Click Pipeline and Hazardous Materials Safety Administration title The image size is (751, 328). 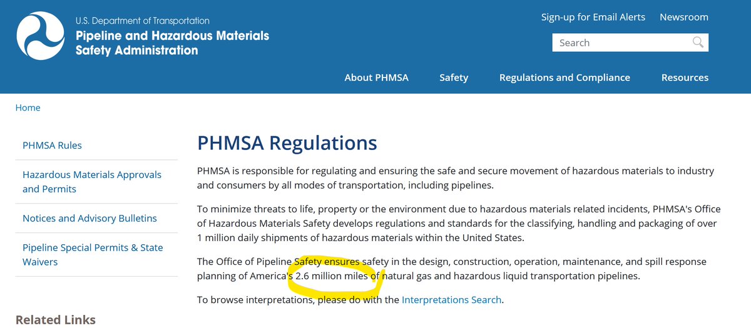[172, 42]
